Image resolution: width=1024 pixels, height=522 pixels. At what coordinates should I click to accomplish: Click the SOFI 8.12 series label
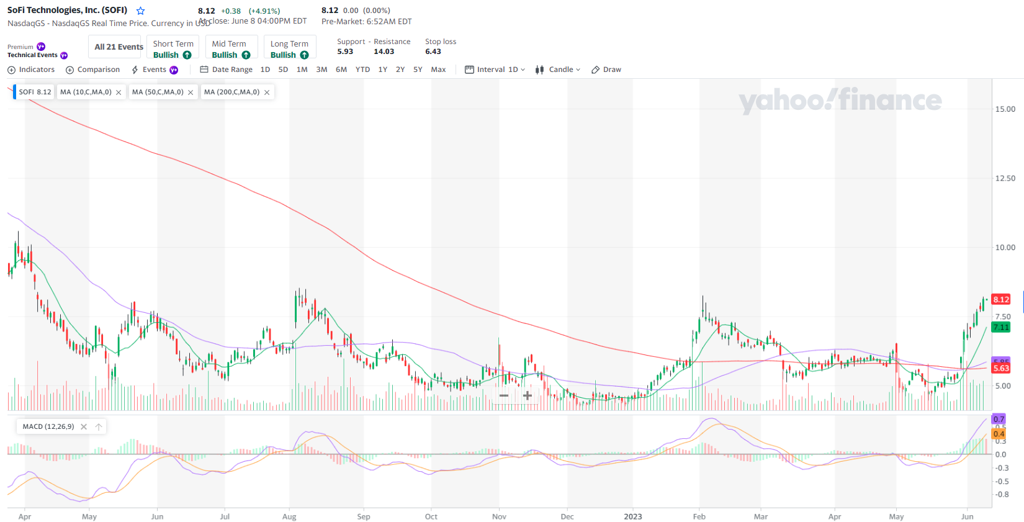coord(35,92)
